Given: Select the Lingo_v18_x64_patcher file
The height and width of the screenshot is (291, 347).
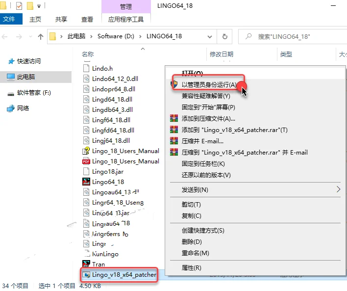Looking at the screenshot, I should (120, 275).
